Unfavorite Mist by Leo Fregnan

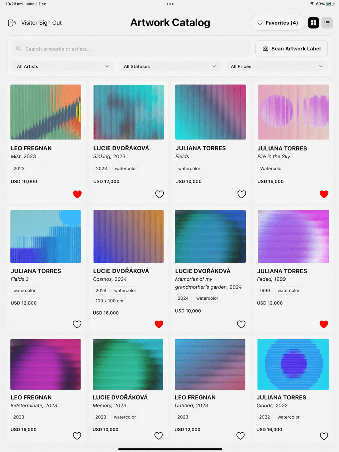[x=77, y=194]
